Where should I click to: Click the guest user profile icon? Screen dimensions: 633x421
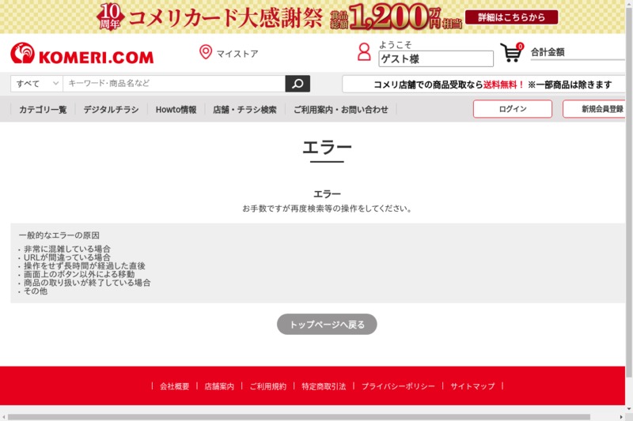(364, 53)
